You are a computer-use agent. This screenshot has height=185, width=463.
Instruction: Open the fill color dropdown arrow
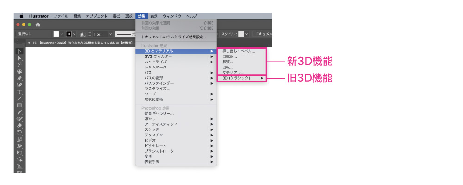pyautogui.click(x=62, y=34)
